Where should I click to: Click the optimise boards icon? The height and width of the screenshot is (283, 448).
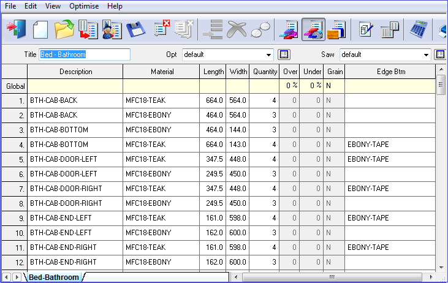pyautogui.click(x=289, y=29)
